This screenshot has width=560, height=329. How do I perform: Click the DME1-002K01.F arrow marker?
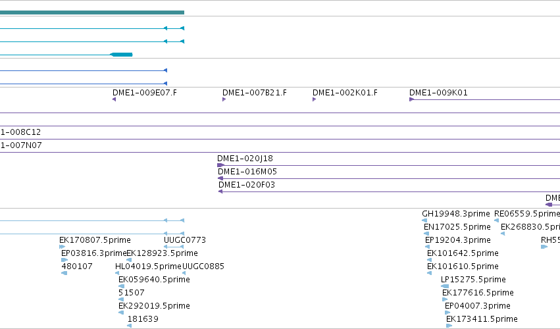coord(315,99)
